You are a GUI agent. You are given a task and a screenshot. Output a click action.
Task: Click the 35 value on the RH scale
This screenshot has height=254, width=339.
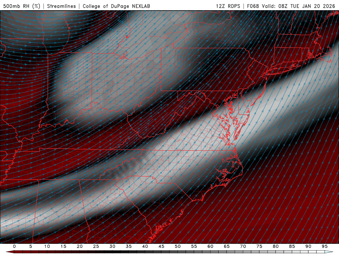129,246
